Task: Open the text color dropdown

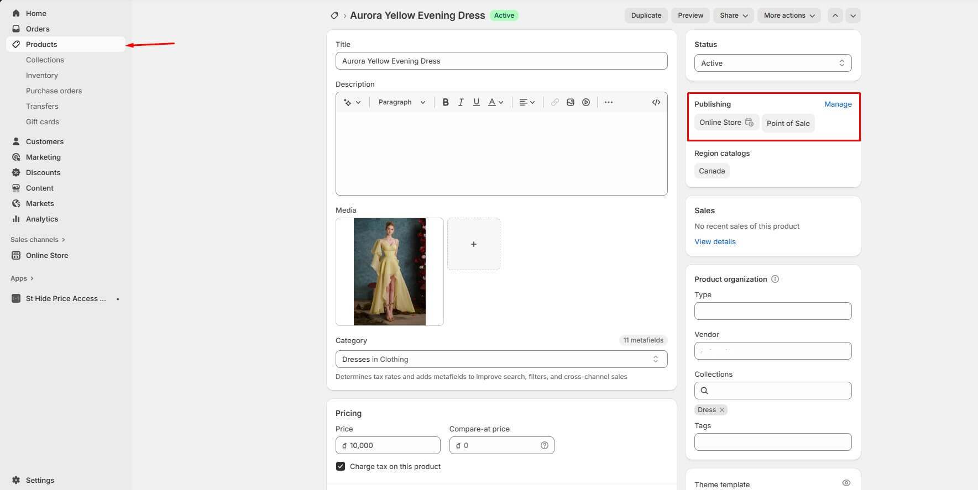Action: [495, 102]
